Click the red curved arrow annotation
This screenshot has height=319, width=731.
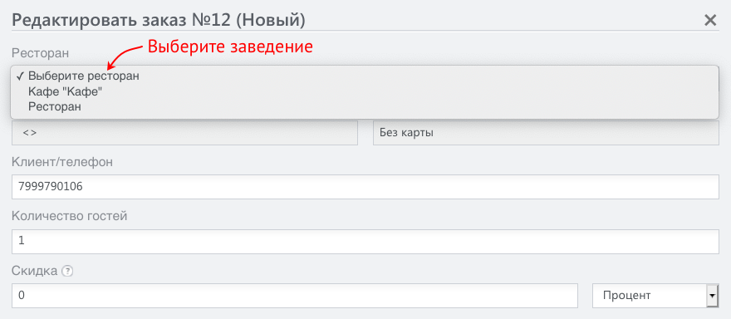point(124,56)
